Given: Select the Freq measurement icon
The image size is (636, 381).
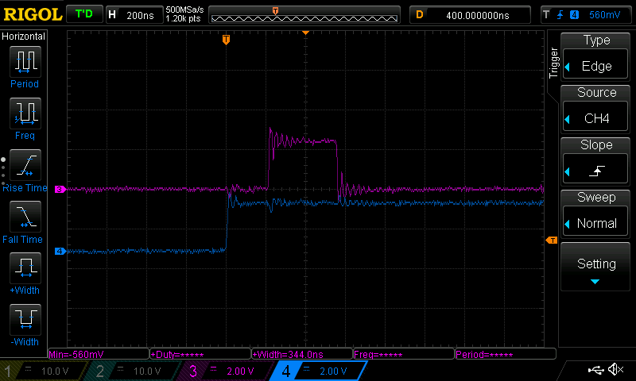Looking at the screenshot, I should [x=25, y=114].
